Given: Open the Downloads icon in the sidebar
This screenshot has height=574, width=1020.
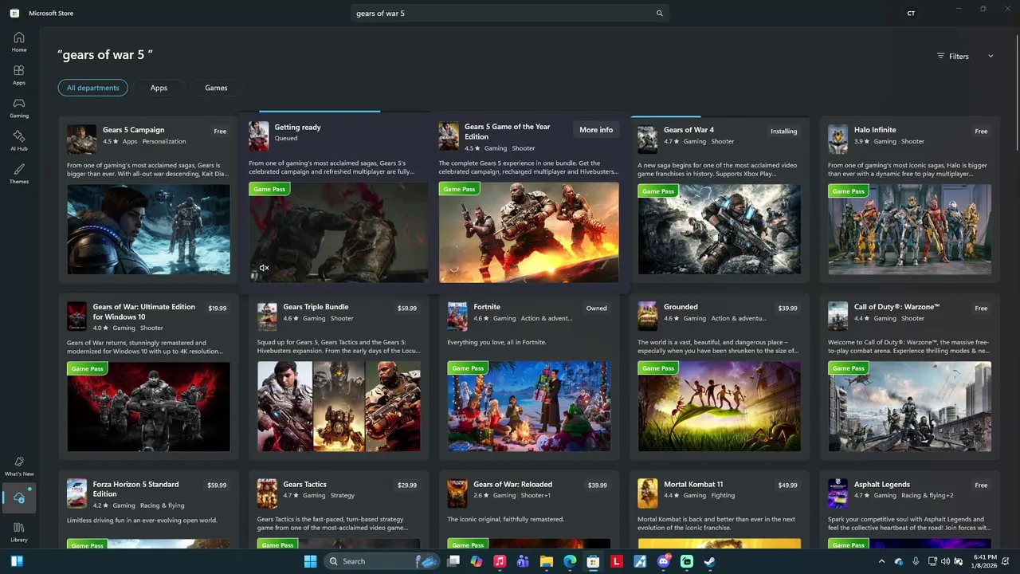Looking at the screenshot, I should (19, 498).
